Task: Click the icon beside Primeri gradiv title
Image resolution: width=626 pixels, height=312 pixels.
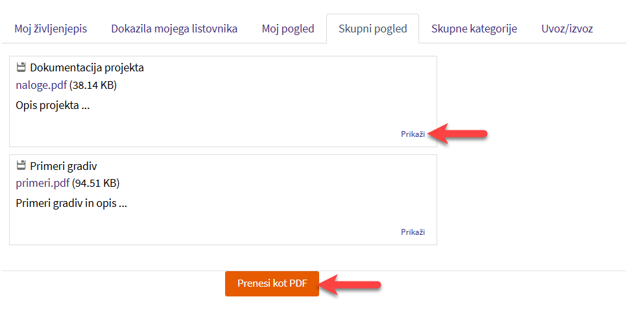Action: (x=21, y=165)
